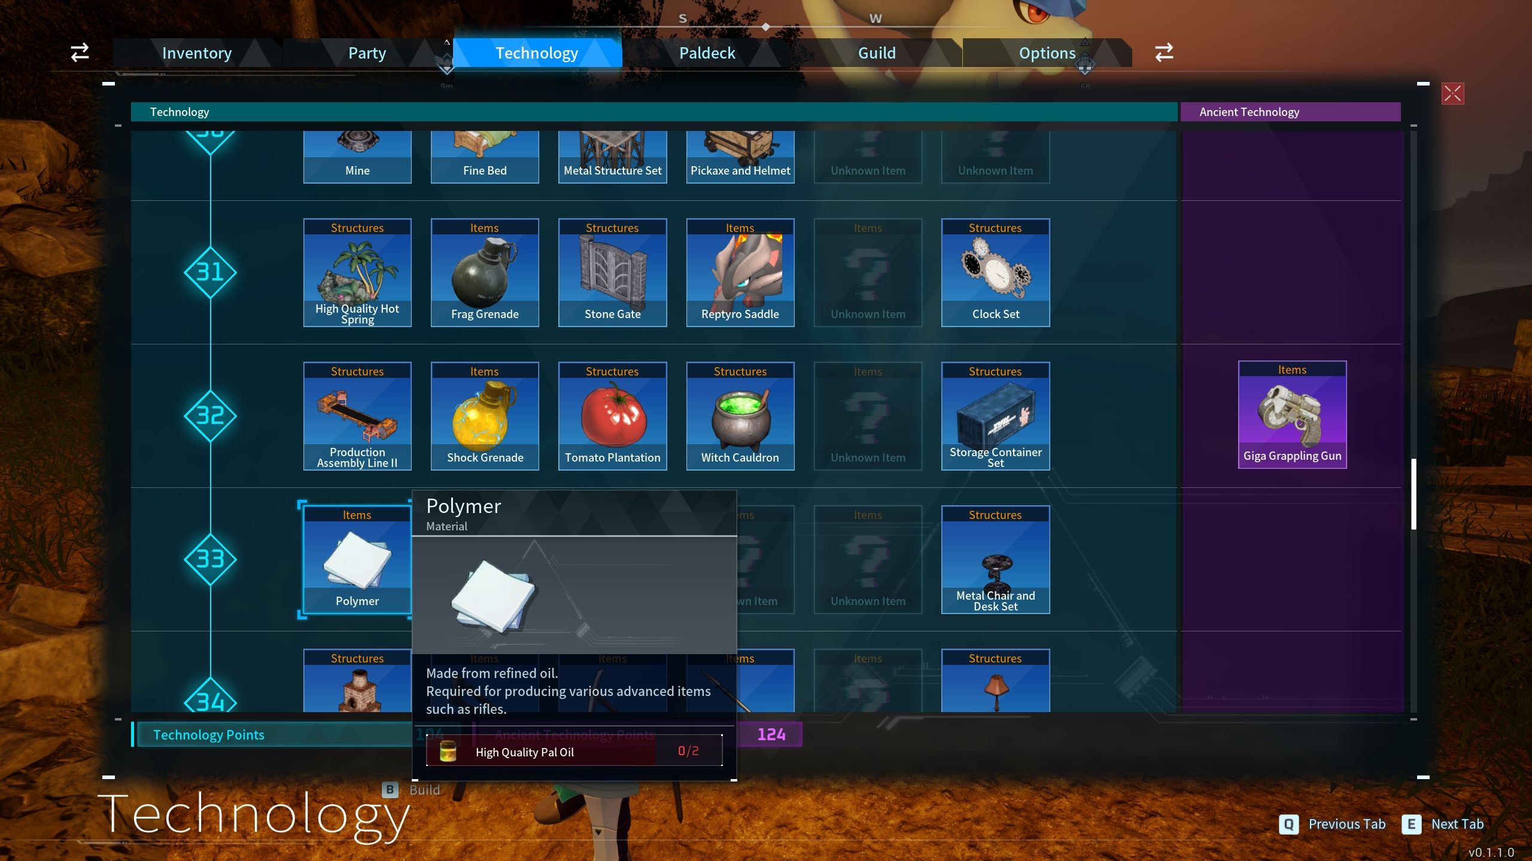Open the Paldeck tab

click(x=705, y=51)
